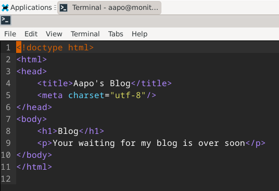
Task: Click the panel separator handle beside Applications
Action: [x=55, y=8]
